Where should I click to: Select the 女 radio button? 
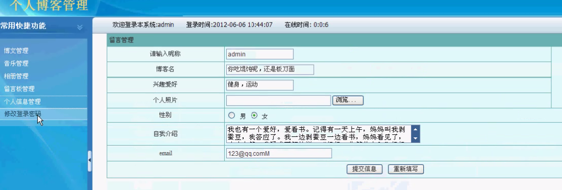point(254,115)
